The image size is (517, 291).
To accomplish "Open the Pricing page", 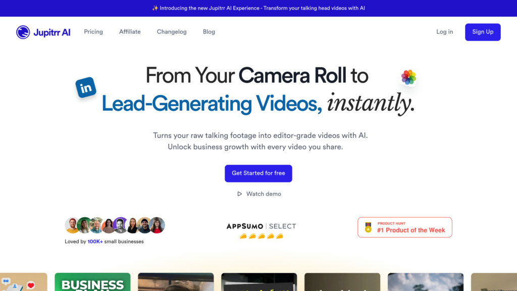I will coord(93,32).
